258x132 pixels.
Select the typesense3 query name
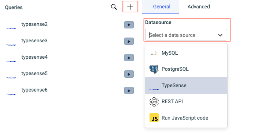click(34, 40)
